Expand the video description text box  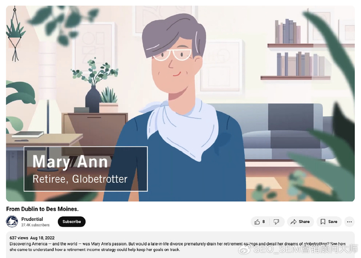point(180,245)
